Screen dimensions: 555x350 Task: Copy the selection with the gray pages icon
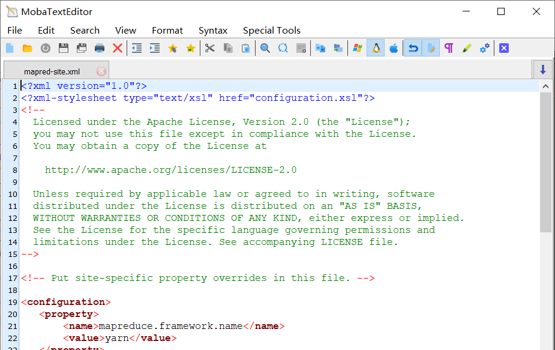click(228, 48)
